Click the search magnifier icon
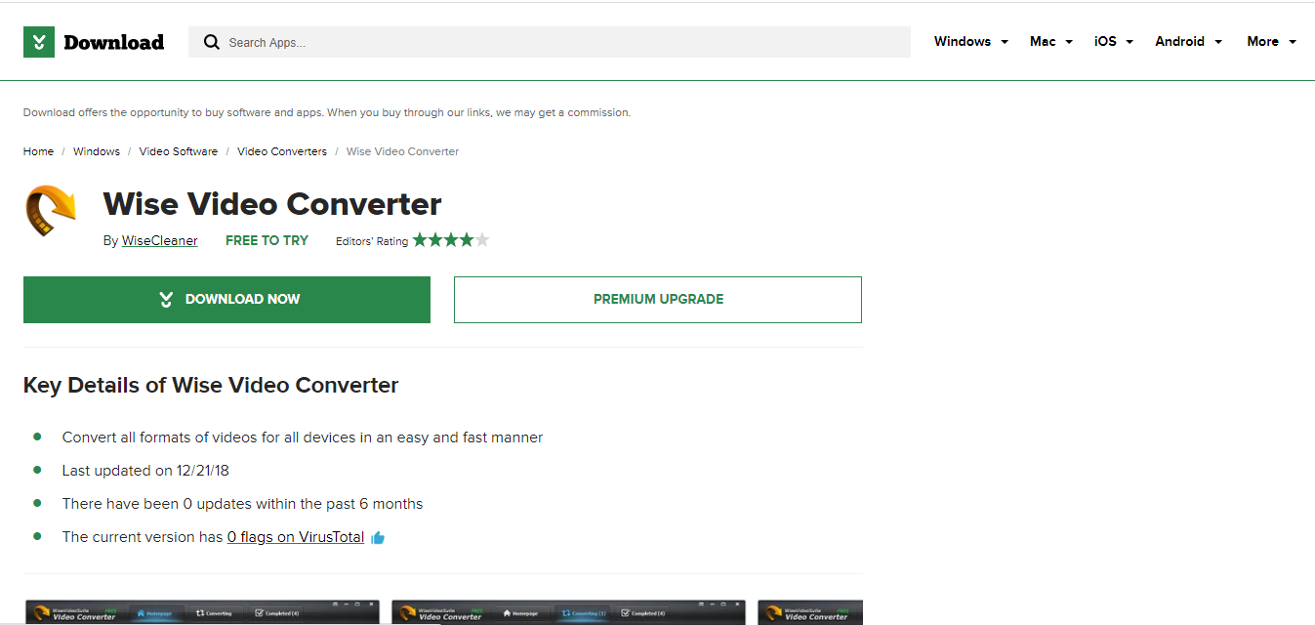 (x=211, y=42)
